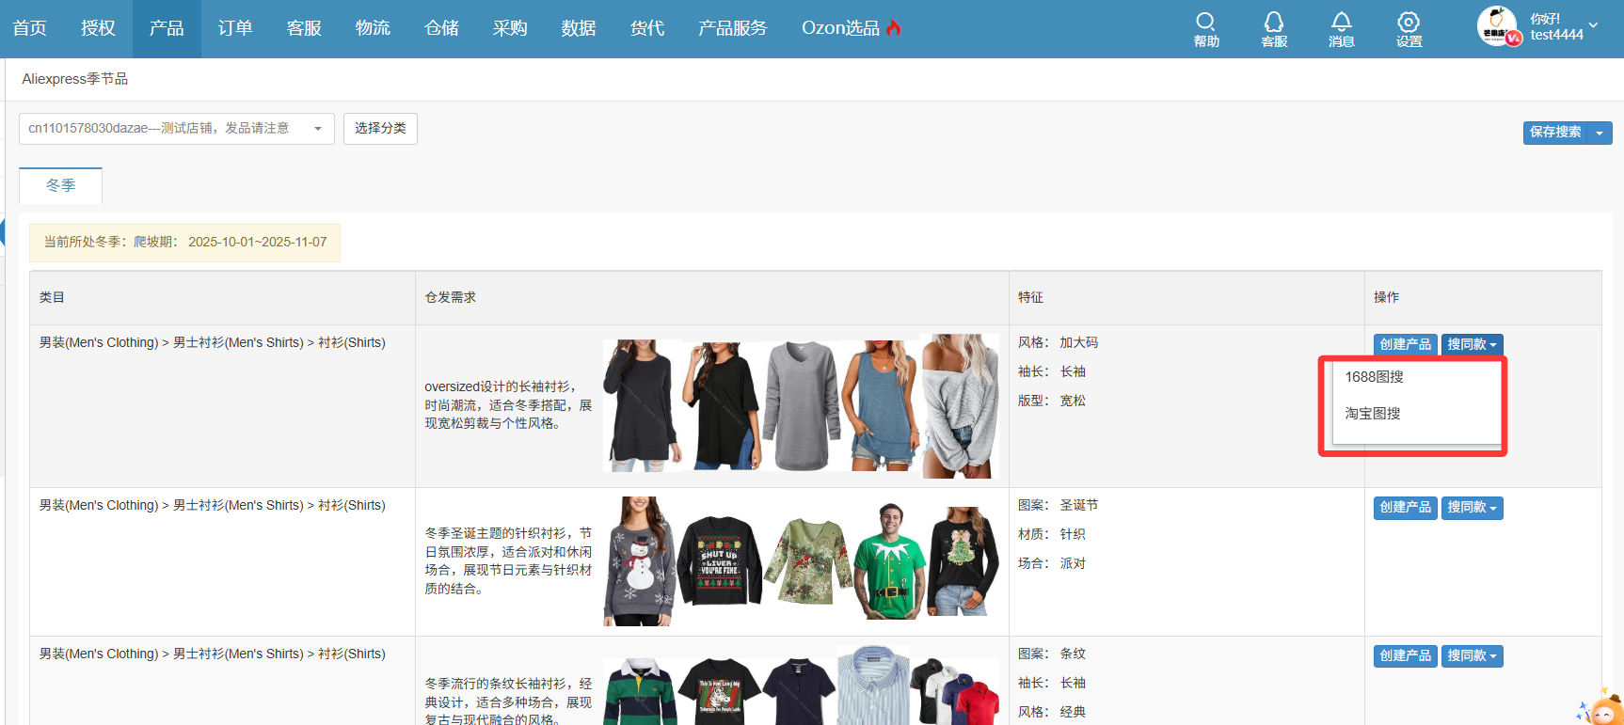Open the Settings gear icon

(1409, 22)
